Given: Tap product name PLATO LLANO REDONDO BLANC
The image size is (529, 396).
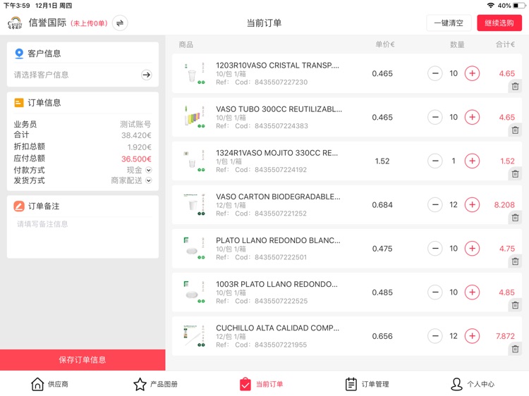Looking at the screenshot, I should [x=278, y=241].
